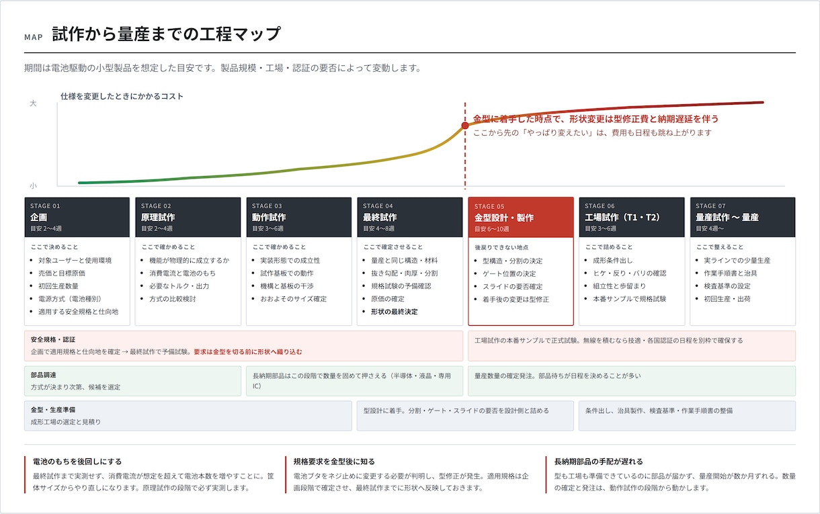Click the 金型・生産準備 lane label
Image resolution: width=820 pixels, height=514 pixels.
pos(53,410)
